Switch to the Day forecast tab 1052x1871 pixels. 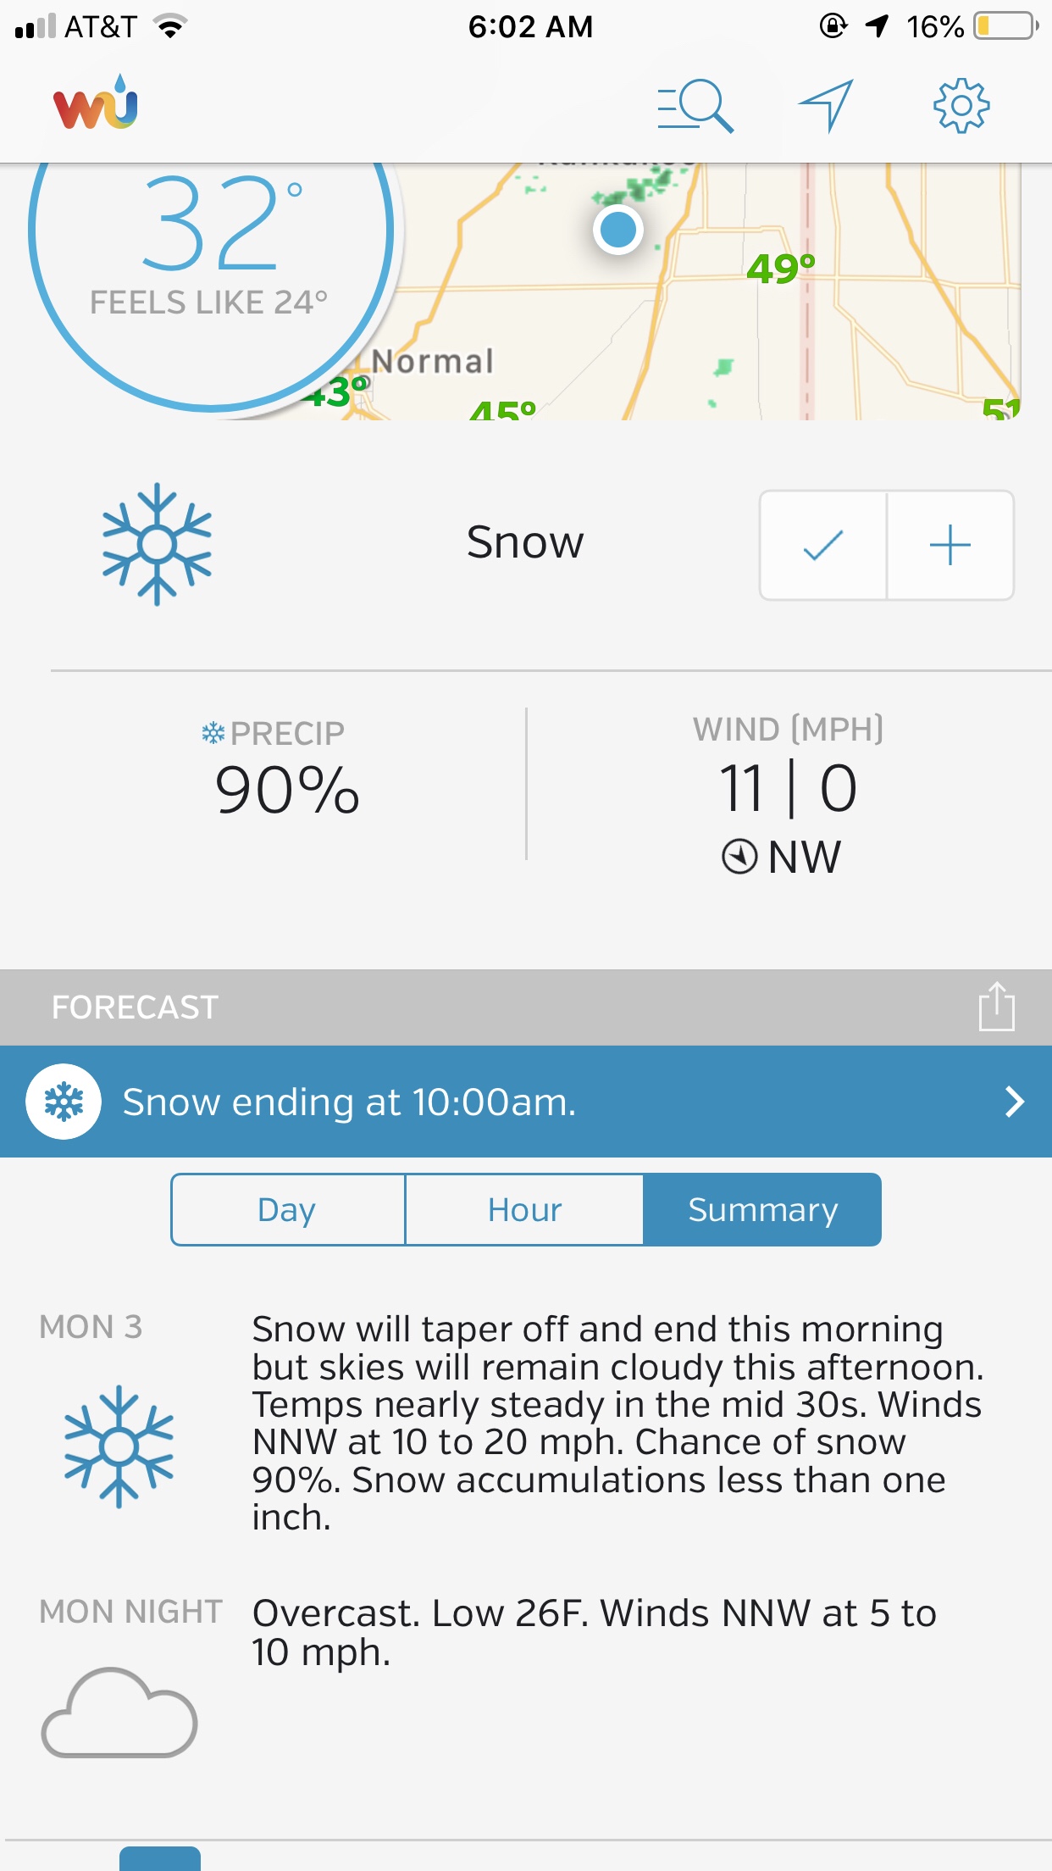click(x=287, y=1209)
